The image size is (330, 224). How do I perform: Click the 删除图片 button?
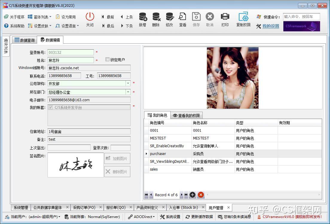(117, 171)
